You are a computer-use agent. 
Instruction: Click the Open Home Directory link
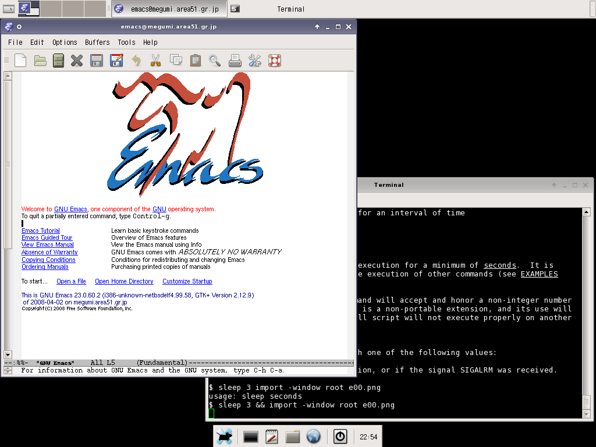pos(124,281)
